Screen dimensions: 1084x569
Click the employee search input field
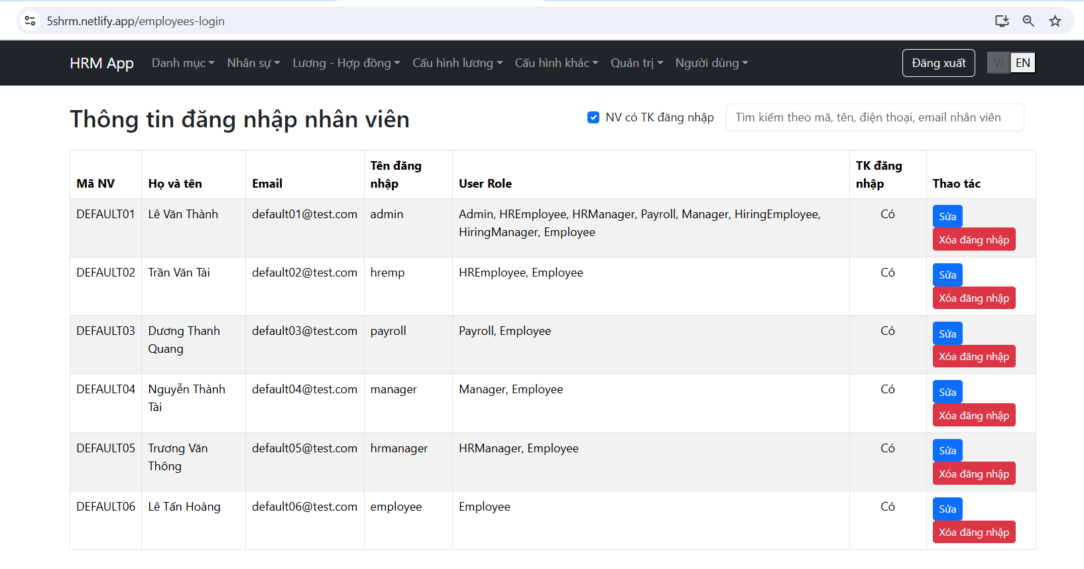pos(874,117)
